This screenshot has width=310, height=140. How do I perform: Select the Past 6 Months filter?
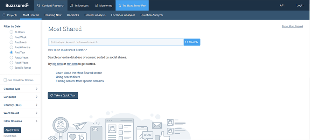(11, 48)
